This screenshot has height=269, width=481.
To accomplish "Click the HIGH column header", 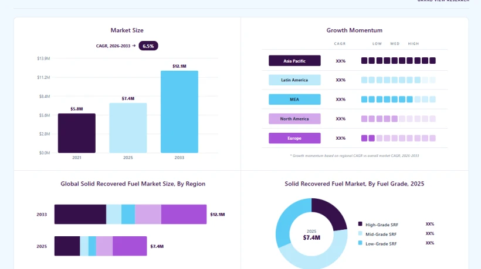I will point(414,44).
